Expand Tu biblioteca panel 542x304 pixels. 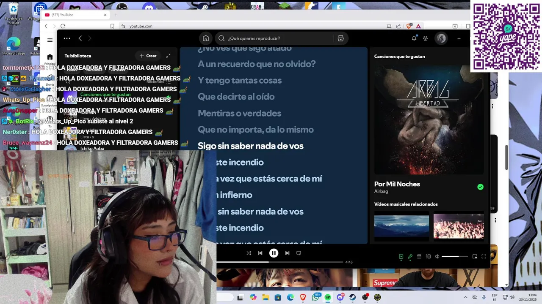coord(168,56)
